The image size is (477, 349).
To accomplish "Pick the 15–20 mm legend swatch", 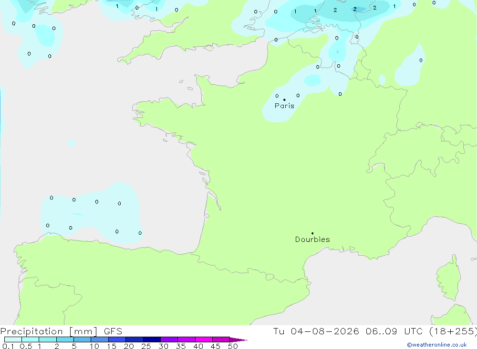I will coord(117,339).
